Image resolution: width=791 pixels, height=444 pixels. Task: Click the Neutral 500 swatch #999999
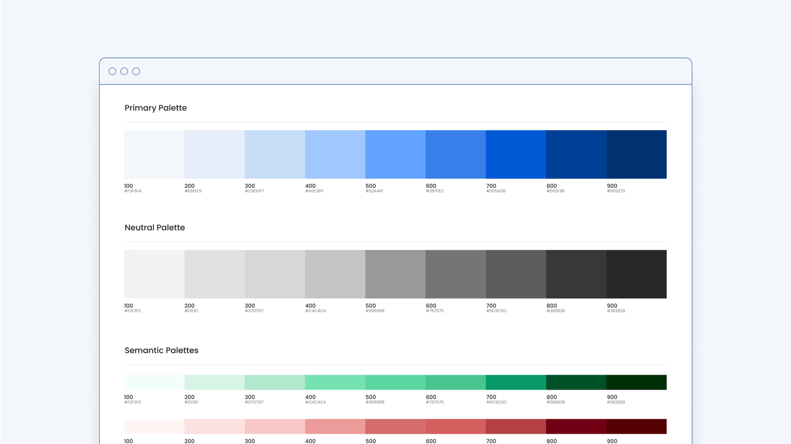point(395,273)
